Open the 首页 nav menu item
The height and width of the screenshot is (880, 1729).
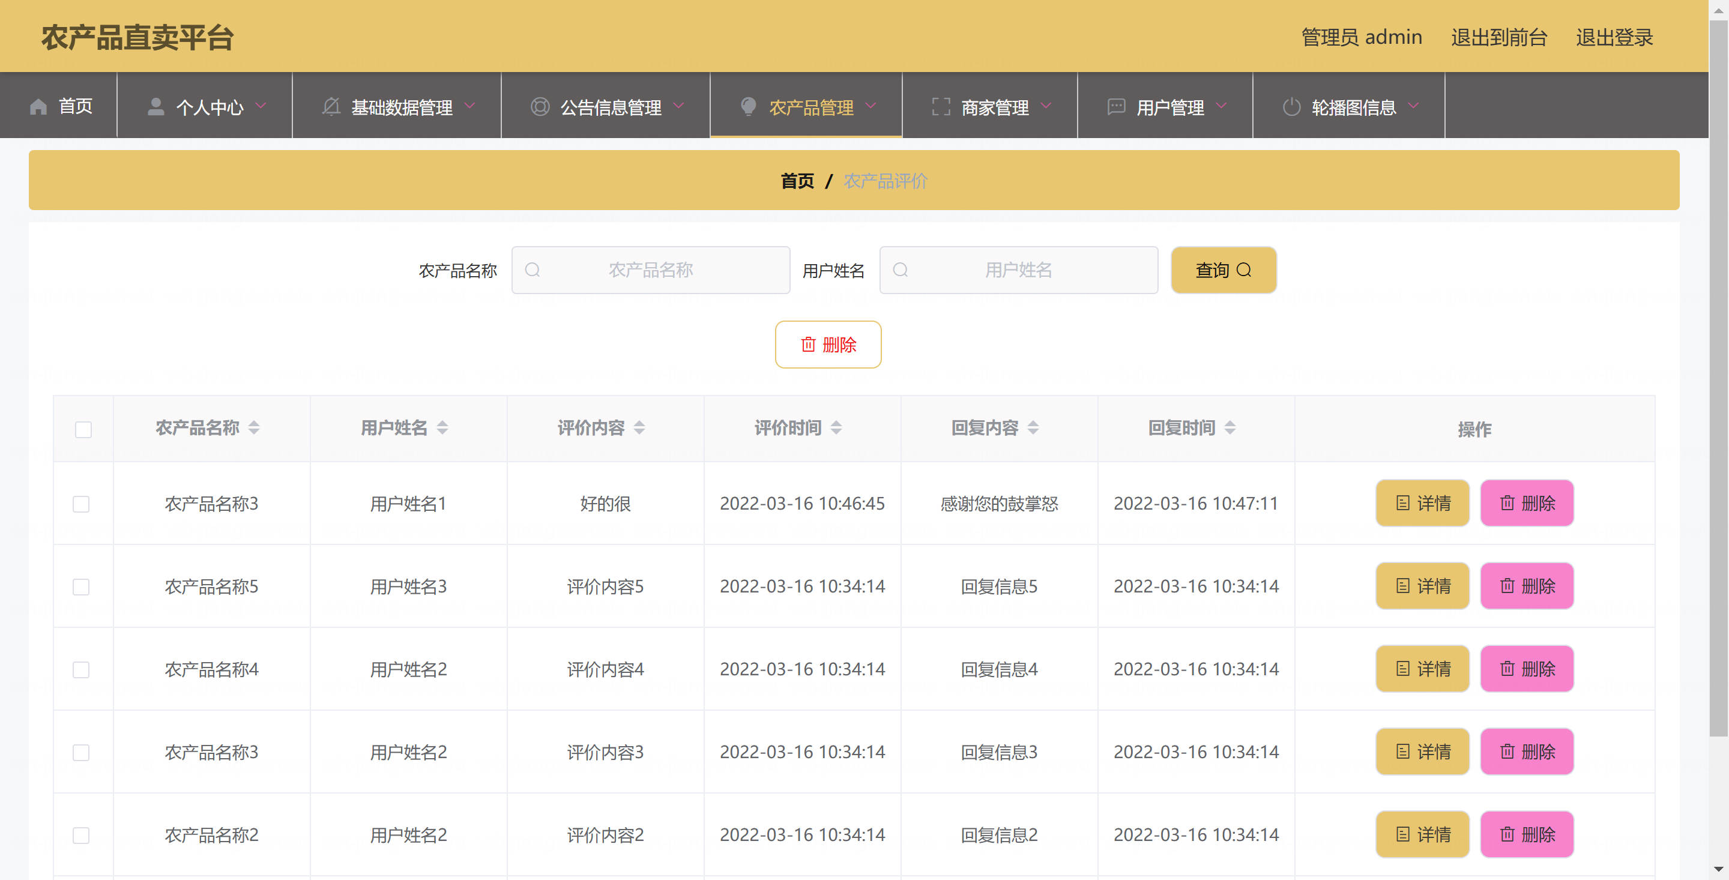coord(58,106)
